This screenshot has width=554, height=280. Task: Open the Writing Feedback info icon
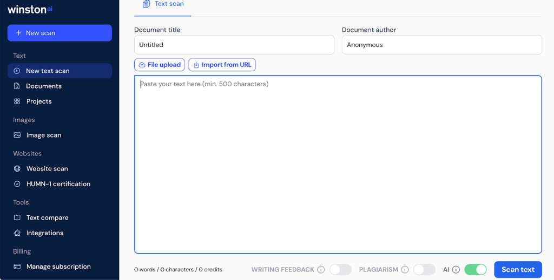pos(321,269)
